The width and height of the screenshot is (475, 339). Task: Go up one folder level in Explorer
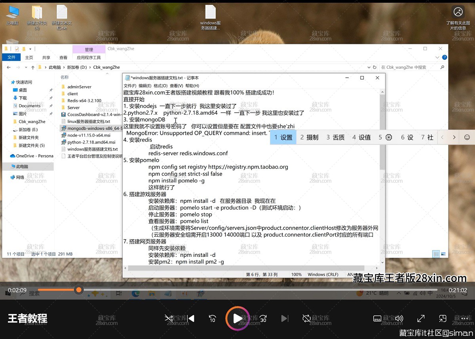click(x=33, y=68)
